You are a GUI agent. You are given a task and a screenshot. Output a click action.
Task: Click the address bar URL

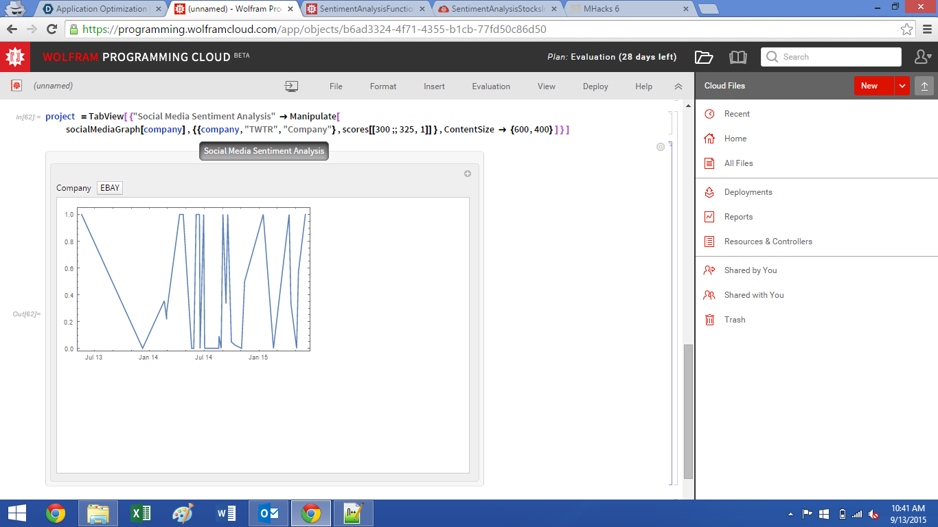click(x=314, y=30)
